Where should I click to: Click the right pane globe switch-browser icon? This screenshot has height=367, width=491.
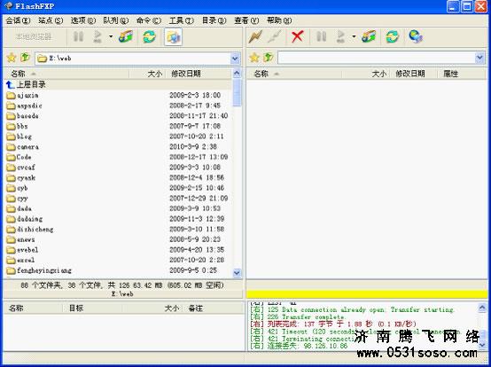tap(416, 37)
